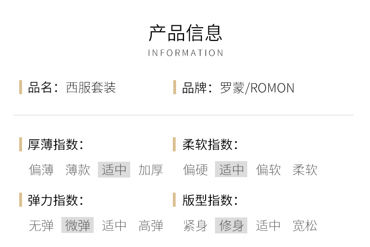Image resolution: width=370 pixels, height=247 pixels.
Task: Choose highlighted 微弹 elasticity option
Action: [78, 225]
